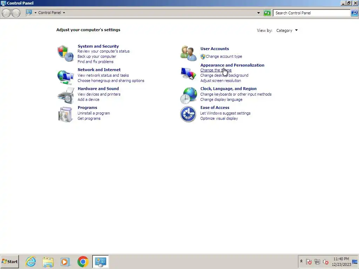
Task: Open the System and Security category
Action: tap(98, 46)
